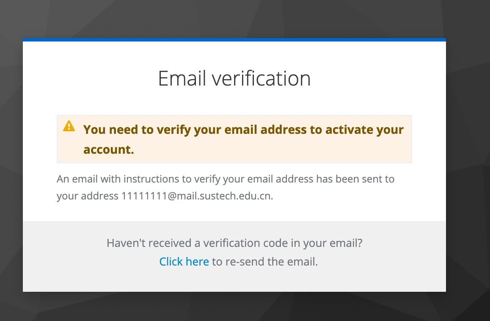Click the yellow warning triangle icon
This screenshot has height=321, width=490.
coord(69,126)
